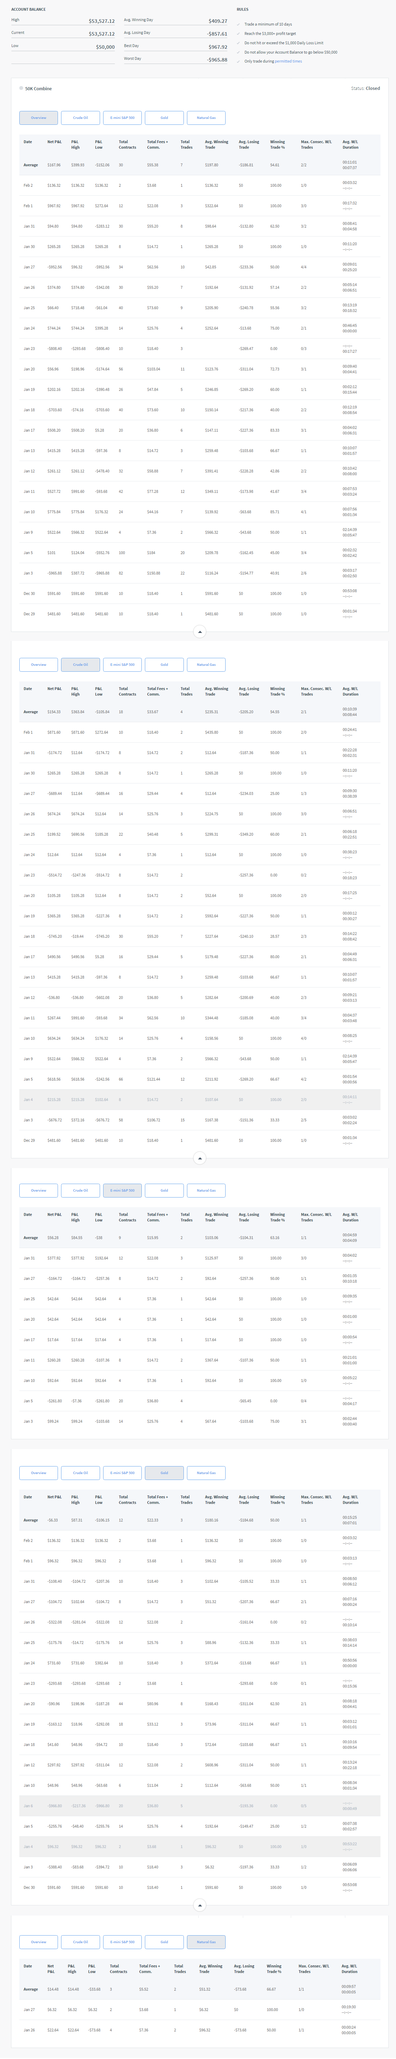Click checkmark beside 'Reach the $3,000+ profit target'
The height and width of the screenshot is (2059, 396).
point(238,34)
